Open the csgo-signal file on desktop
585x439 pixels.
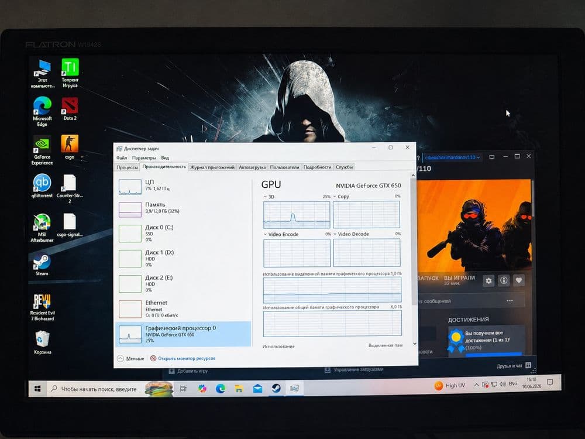70,225
